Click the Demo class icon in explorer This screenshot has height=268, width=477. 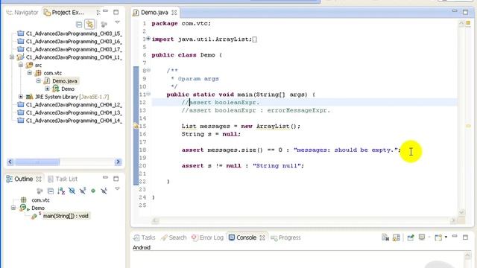click(56, 89)
